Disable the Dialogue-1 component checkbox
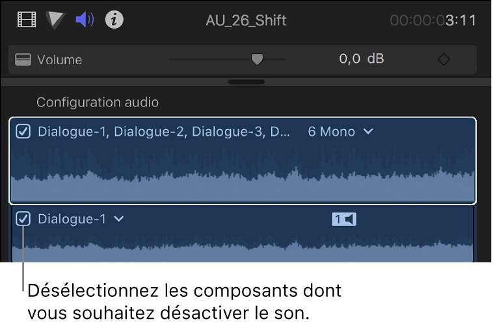The width and height of the screenshot is (493, 328). coord(23,219)
